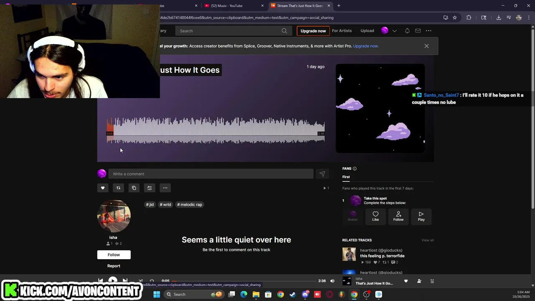Open File Explorer from taskbar
Image resolution: width=535 pixels, height=301 pixels.
point(256,294)
